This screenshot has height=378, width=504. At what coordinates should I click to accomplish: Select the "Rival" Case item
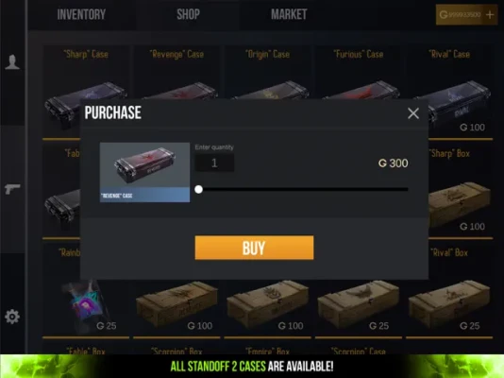[449, 94]
